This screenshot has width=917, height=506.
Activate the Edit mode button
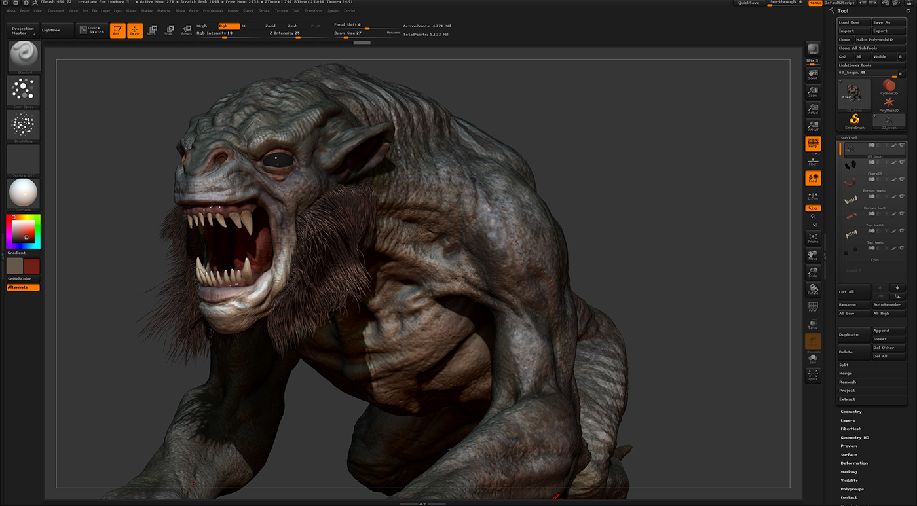117,31
